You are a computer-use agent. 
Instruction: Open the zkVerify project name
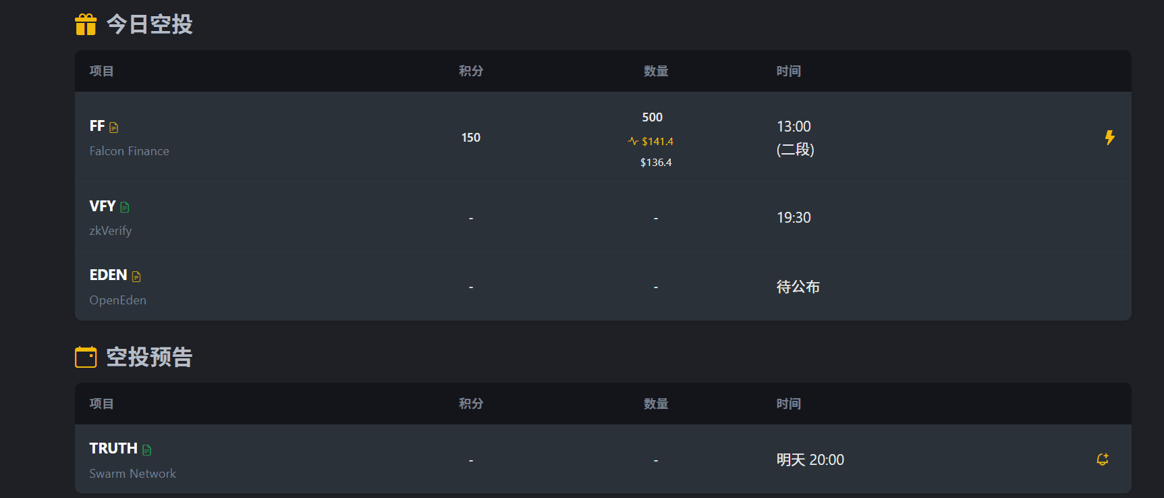[x=111, y=231]
